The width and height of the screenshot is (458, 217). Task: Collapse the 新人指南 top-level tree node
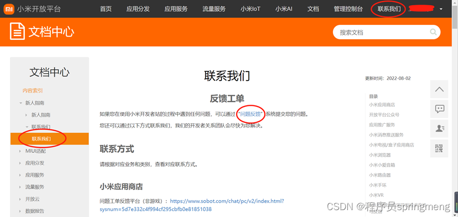click(21, 103)
